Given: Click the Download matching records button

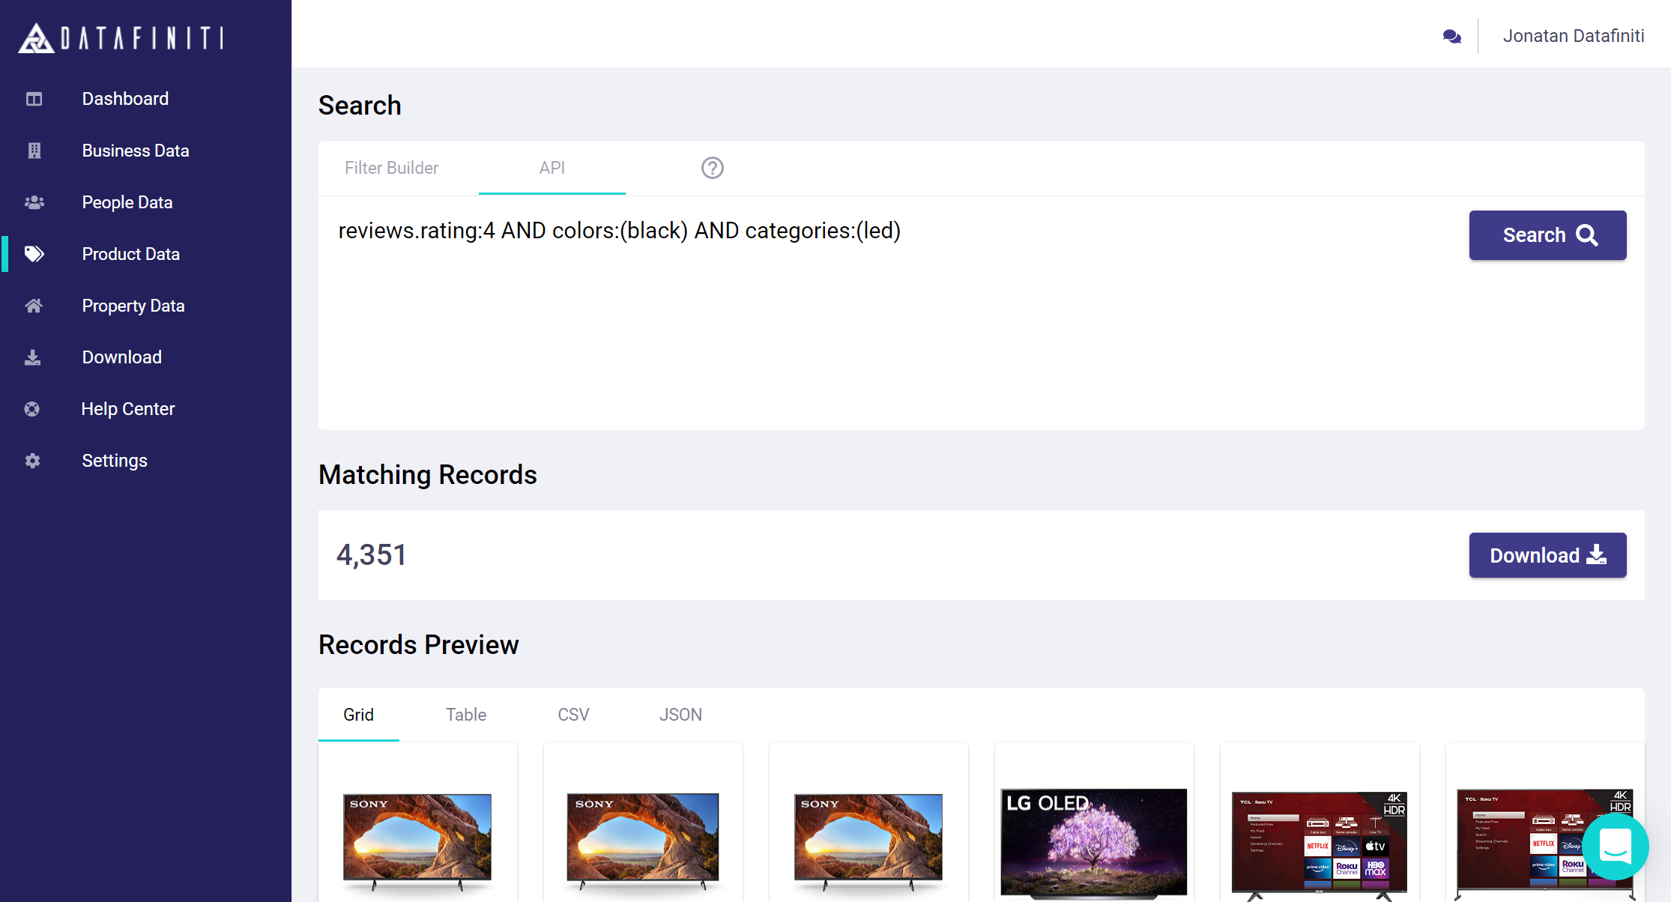Looking at the screenshot, I should coord(1547,555).
